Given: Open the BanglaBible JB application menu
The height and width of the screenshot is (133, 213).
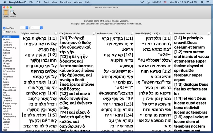Looking at the screenshot, I should click(x=18, y=2).
